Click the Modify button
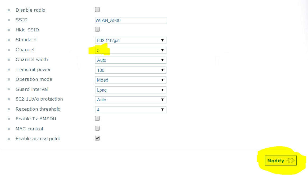The image size is (308, 175). [280, 161]
